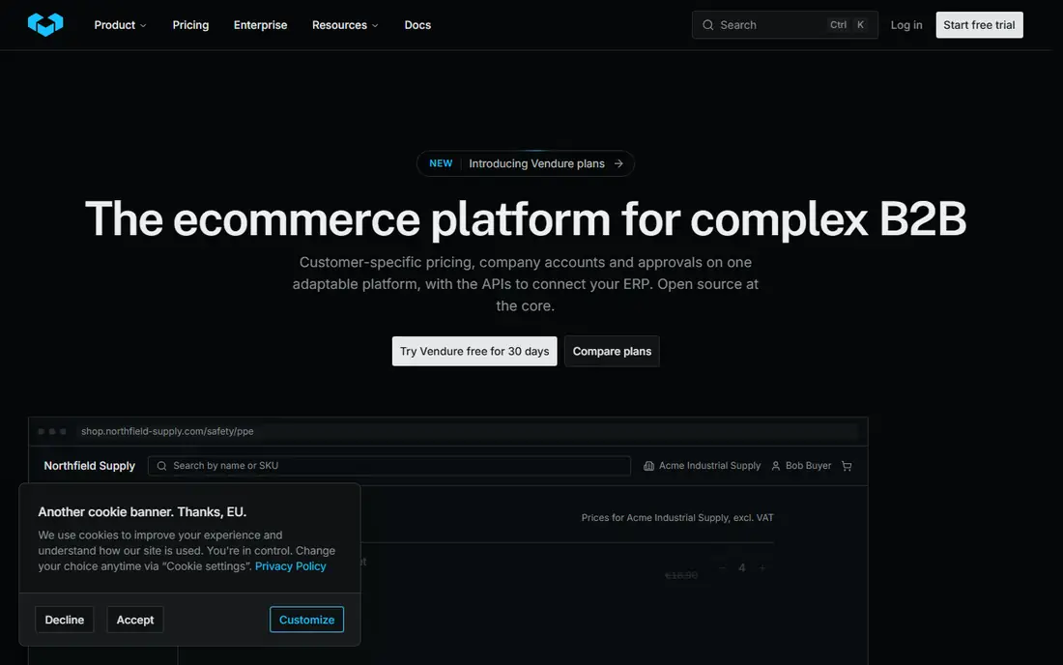Click the shop.northfield-supply.com address text
This screenshot has width=1063, height=665.
(x=167, y=431)
